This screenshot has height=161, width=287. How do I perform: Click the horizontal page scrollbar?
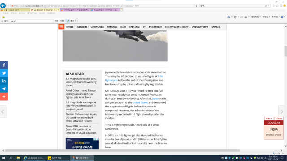122,151
